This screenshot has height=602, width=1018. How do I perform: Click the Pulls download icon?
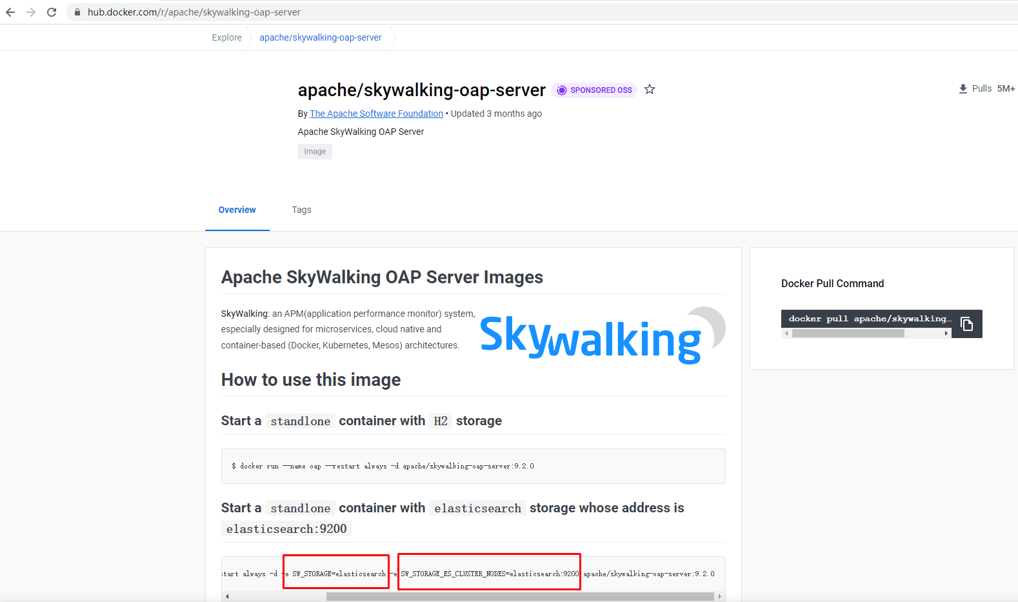[963, 89]
